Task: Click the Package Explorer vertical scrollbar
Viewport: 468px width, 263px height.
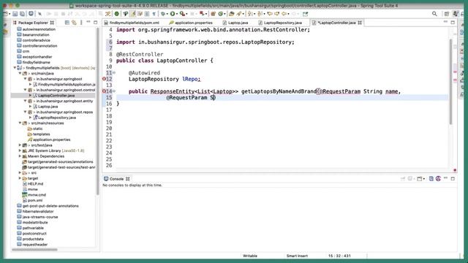Action: 97,111
